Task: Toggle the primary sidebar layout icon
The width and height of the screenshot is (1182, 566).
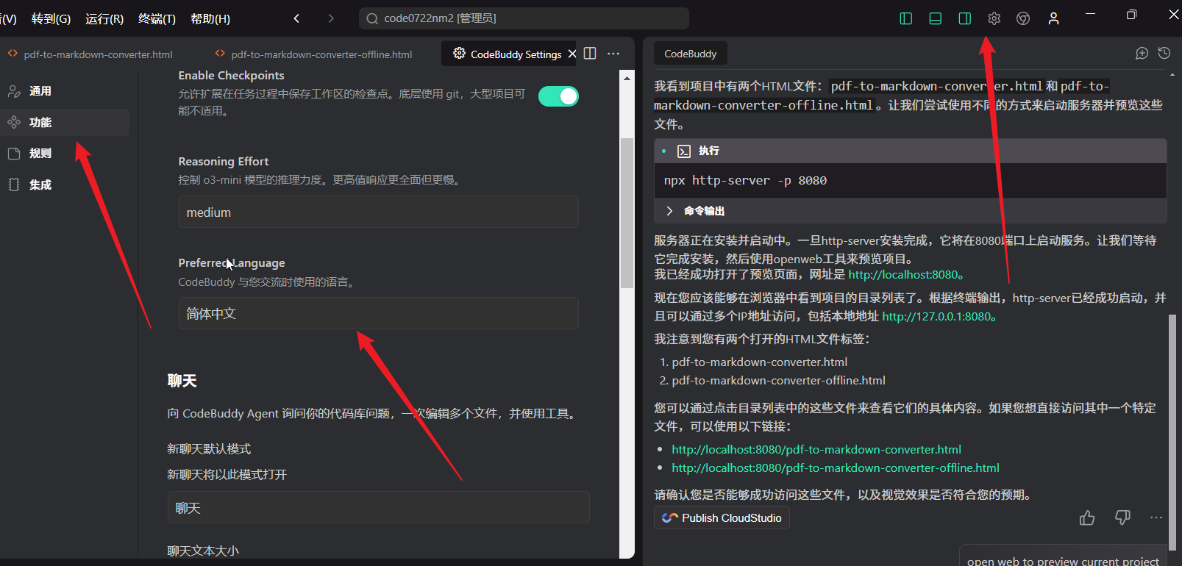Action: tap(906, 18)
